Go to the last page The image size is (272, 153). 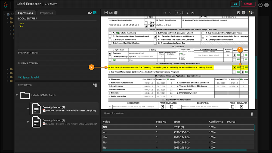pos(193,13)
